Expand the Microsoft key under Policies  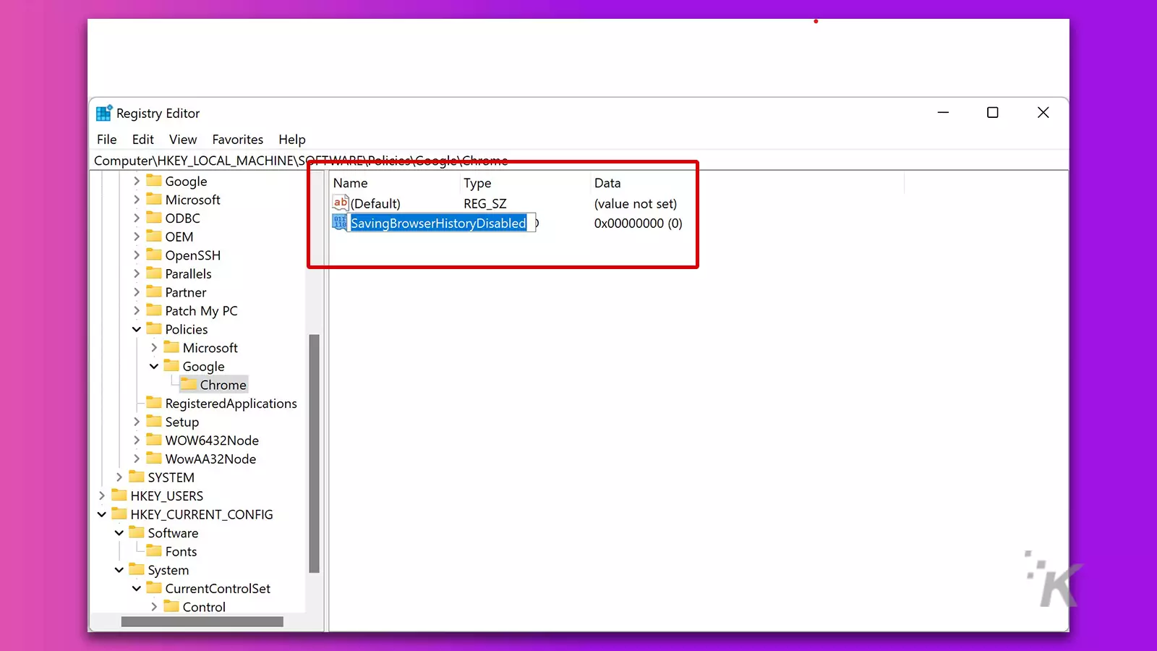[154, 348]
